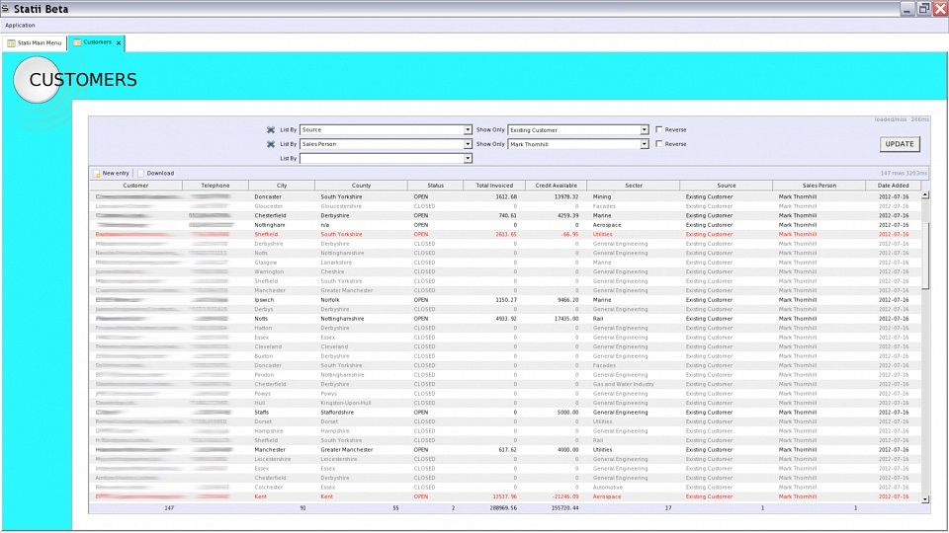This screenshot has width=949, height=533.
Task: Open the List By Sales Person dropdown
Action: (468, 144)
